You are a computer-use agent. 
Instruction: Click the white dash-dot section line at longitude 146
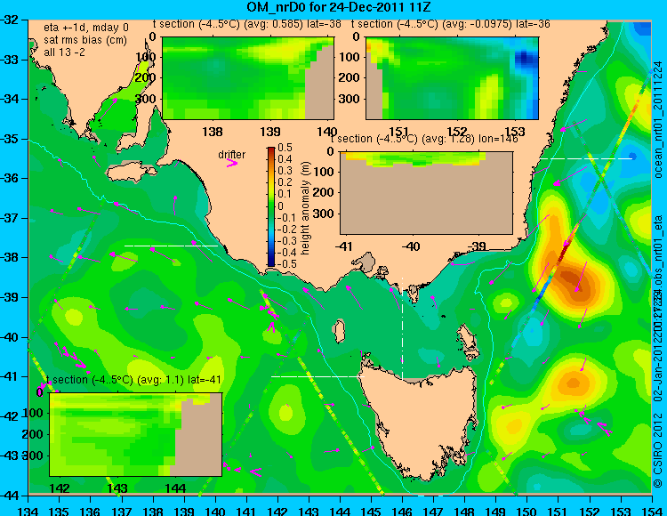402,327
